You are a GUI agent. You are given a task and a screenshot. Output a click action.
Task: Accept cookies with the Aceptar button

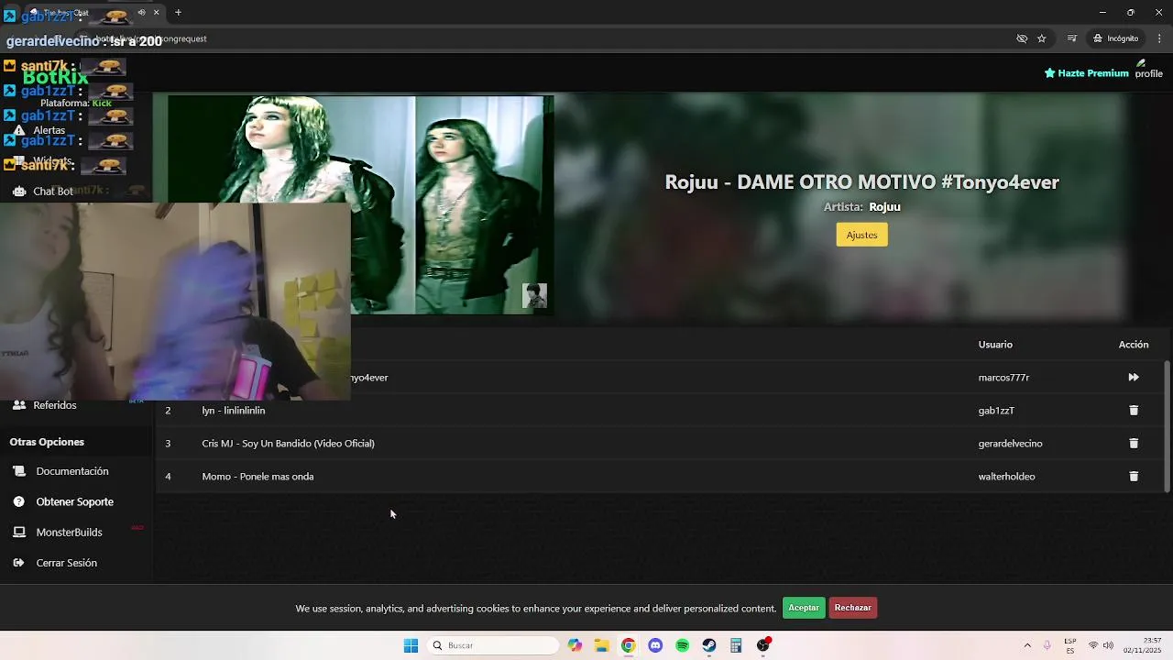(804, 608)
